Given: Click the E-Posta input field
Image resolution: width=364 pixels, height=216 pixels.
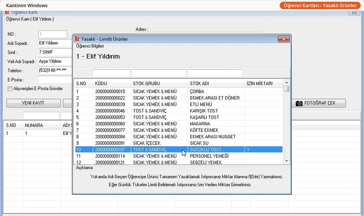Looking at the screenshot, I should click(55, 80).
